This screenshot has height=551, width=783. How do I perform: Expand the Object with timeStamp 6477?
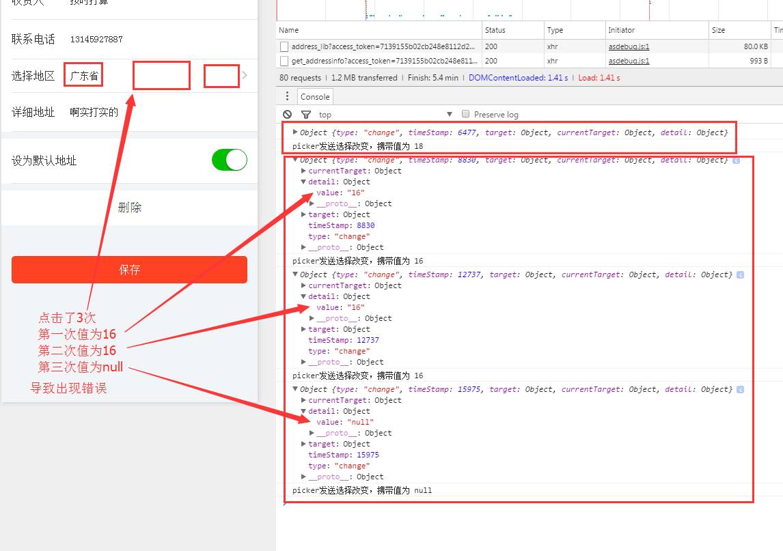295,132
